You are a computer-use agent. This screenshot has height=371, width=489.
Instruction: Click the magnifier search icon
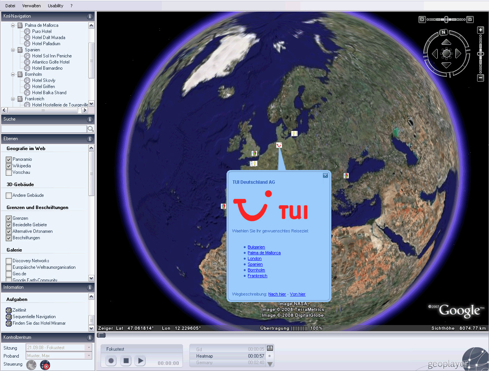pos(91,129)
